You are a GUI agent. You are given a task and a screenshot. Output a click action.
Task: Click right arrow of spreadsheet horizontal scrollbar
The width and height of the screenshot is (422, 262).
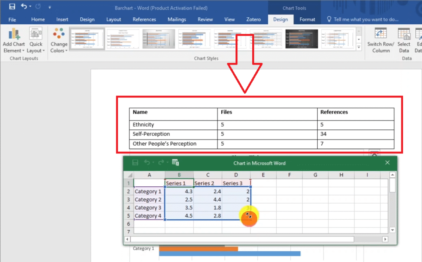[x=385, y=239]
